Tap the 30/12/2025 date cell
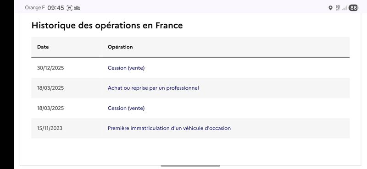 [x=50, y=68]
